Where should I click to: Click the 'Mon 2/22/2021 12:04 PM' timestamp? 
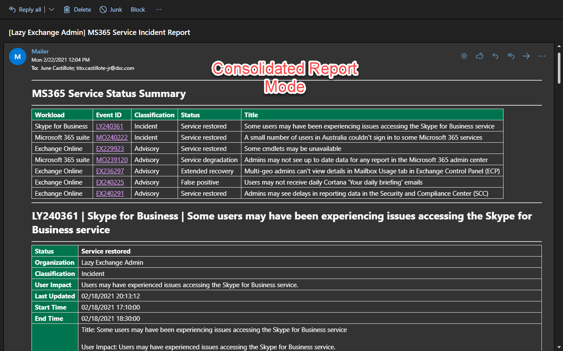pos(61,60)
